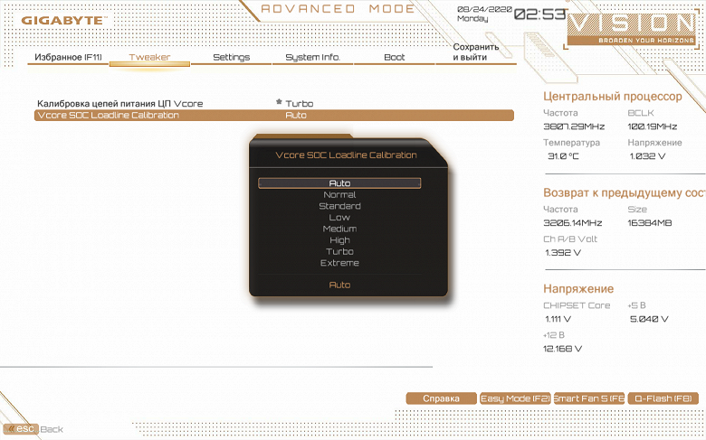
Task: Click the +5 В value 5.040 V
Action: point(649,319)
